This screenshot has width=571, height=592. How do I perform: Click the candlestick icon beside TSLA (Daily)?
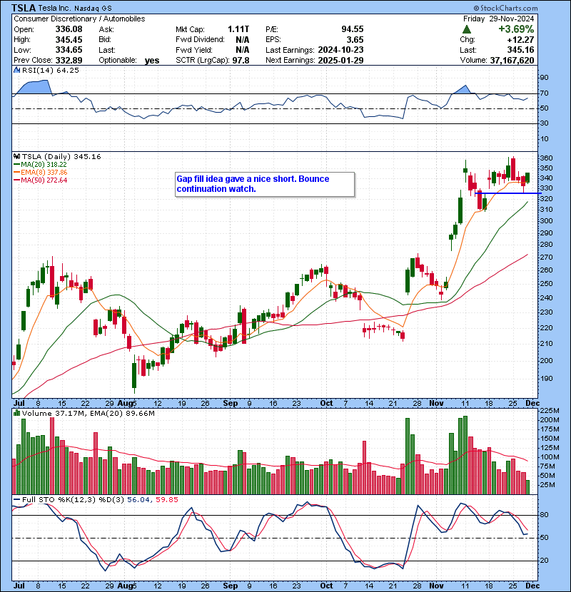[x=17, y=156]
